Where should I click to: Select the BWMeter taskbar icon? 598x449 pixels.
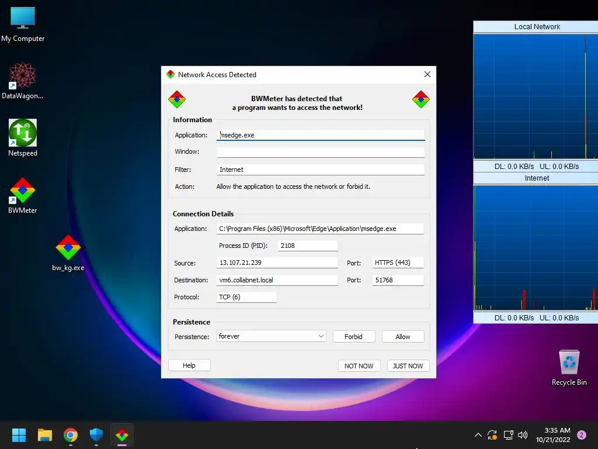tap(122, 435)
